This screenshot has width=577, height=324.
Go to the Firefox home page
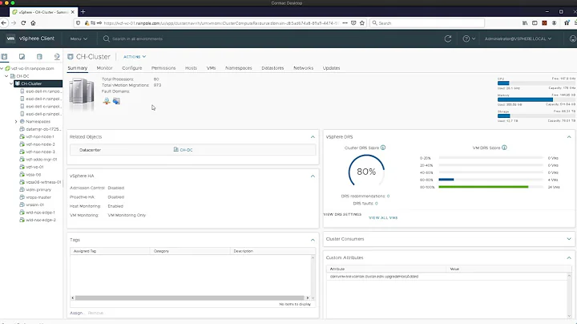[33, 22]
